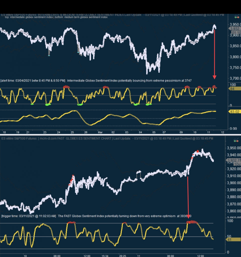Click the 41 FAST sentiment value tag

[x=234, y=240]
